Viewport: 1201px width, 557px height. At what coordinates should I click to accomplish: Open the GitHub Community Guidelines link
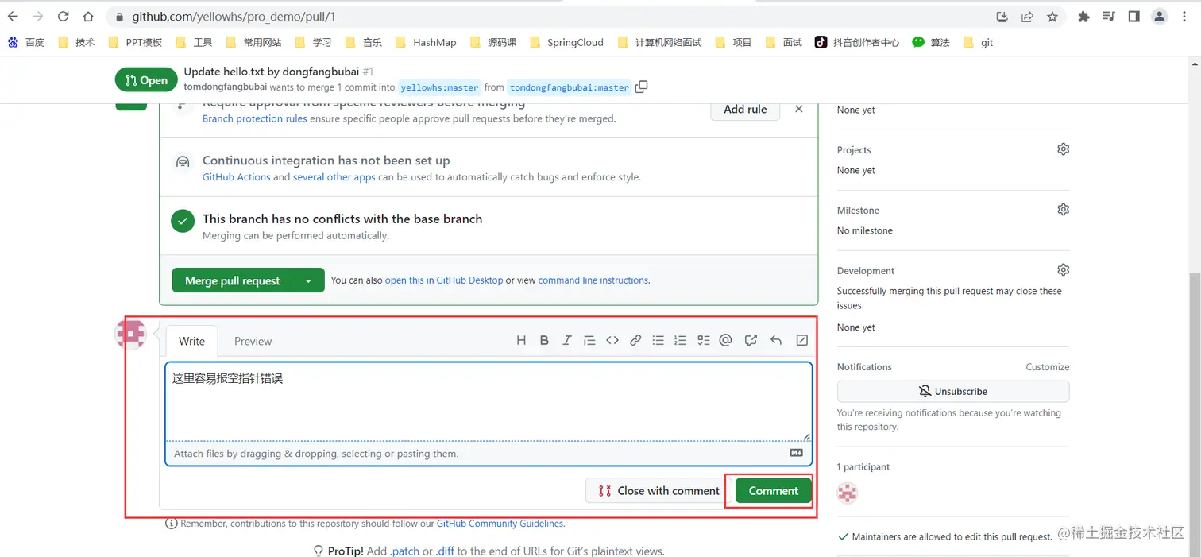(x=500, y=524)
